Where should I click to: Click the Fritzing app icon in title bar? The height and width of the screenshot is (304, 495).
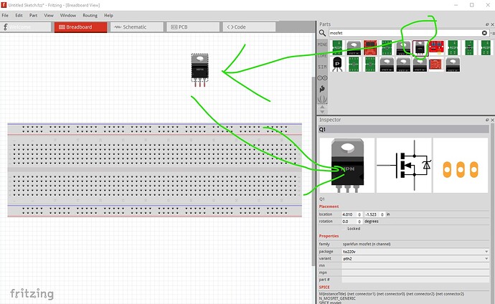(4, 5)
